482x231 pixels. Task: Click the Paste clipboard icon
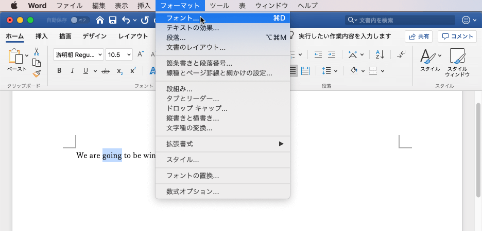[x=15, y=56]
